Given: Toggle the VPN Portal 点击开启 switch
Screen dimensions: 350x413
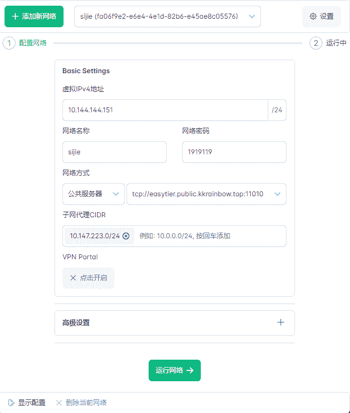Looking at the screenshot, I should coord(88,278).
